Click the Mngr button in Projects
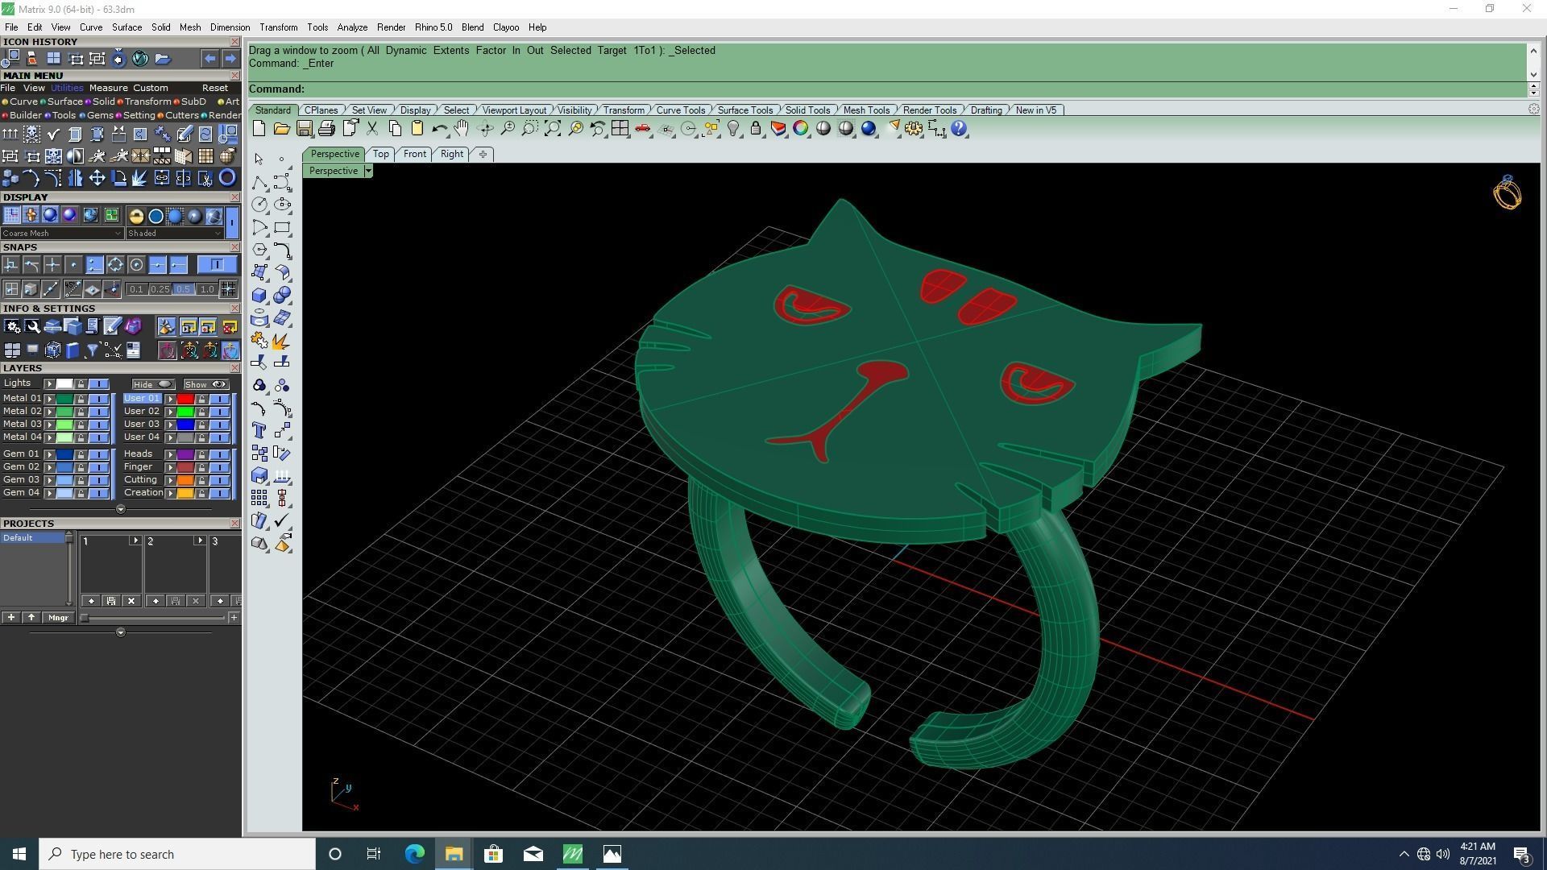Screen dimensions: 1547x870 click(58, 618)
